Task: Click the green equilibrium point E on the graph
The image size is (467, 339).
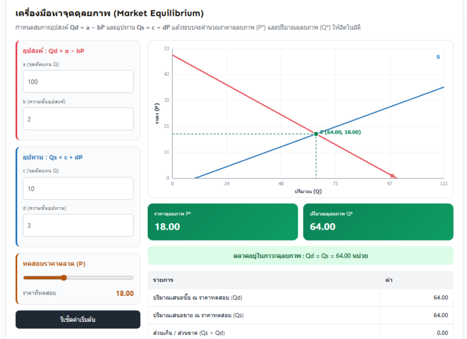Action: (316, 134)
